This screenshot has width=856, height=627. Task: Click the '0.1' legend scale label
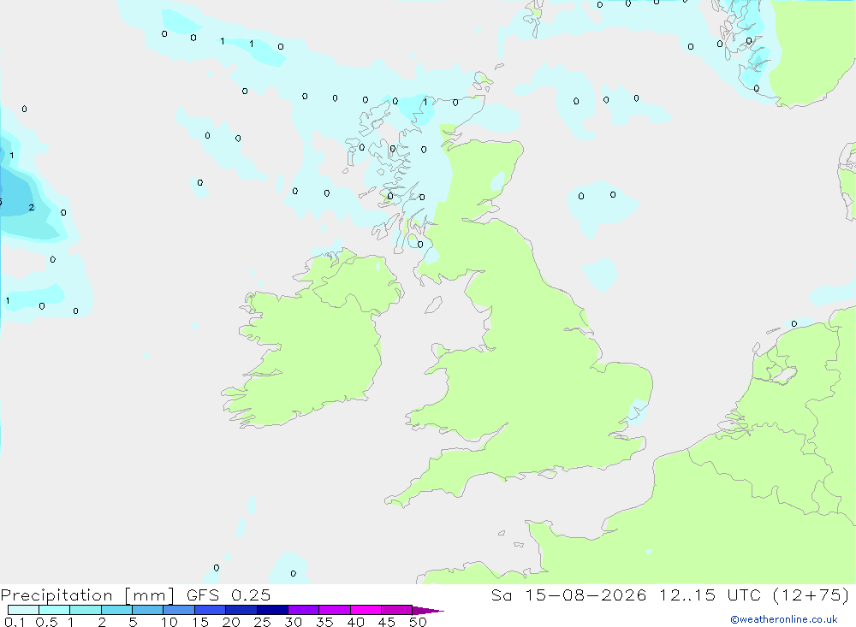pyautogui.click(x=15, y=622)
